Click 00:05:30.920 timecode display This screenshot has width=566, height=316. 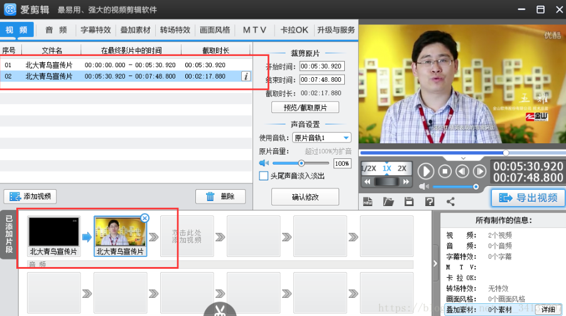(528, 166)
